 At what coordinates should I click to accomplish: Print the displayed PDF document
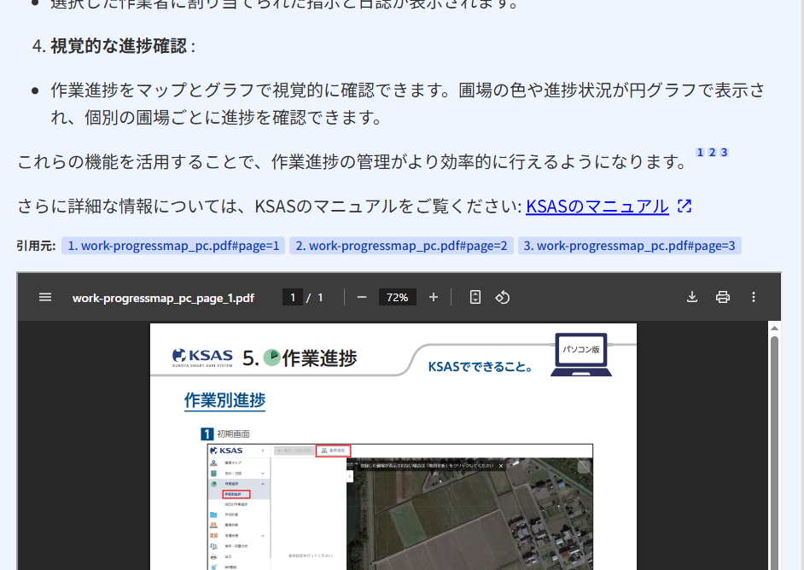click(x=723, y=297)
